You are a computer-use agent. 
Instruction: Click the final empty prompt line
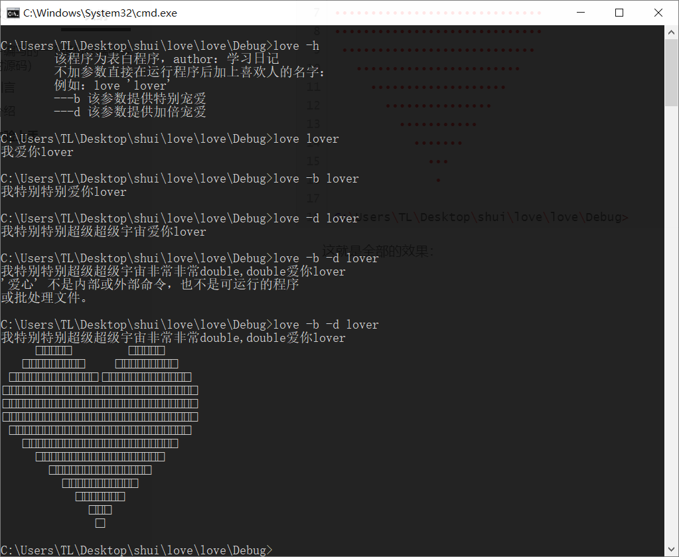tap(137, 550)
